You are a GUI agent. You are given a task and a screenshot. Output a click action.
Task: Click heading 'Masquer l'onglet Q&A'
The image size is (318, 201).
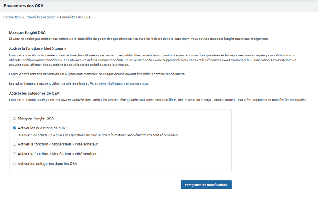pyautogui.click(x=28, y=32)
